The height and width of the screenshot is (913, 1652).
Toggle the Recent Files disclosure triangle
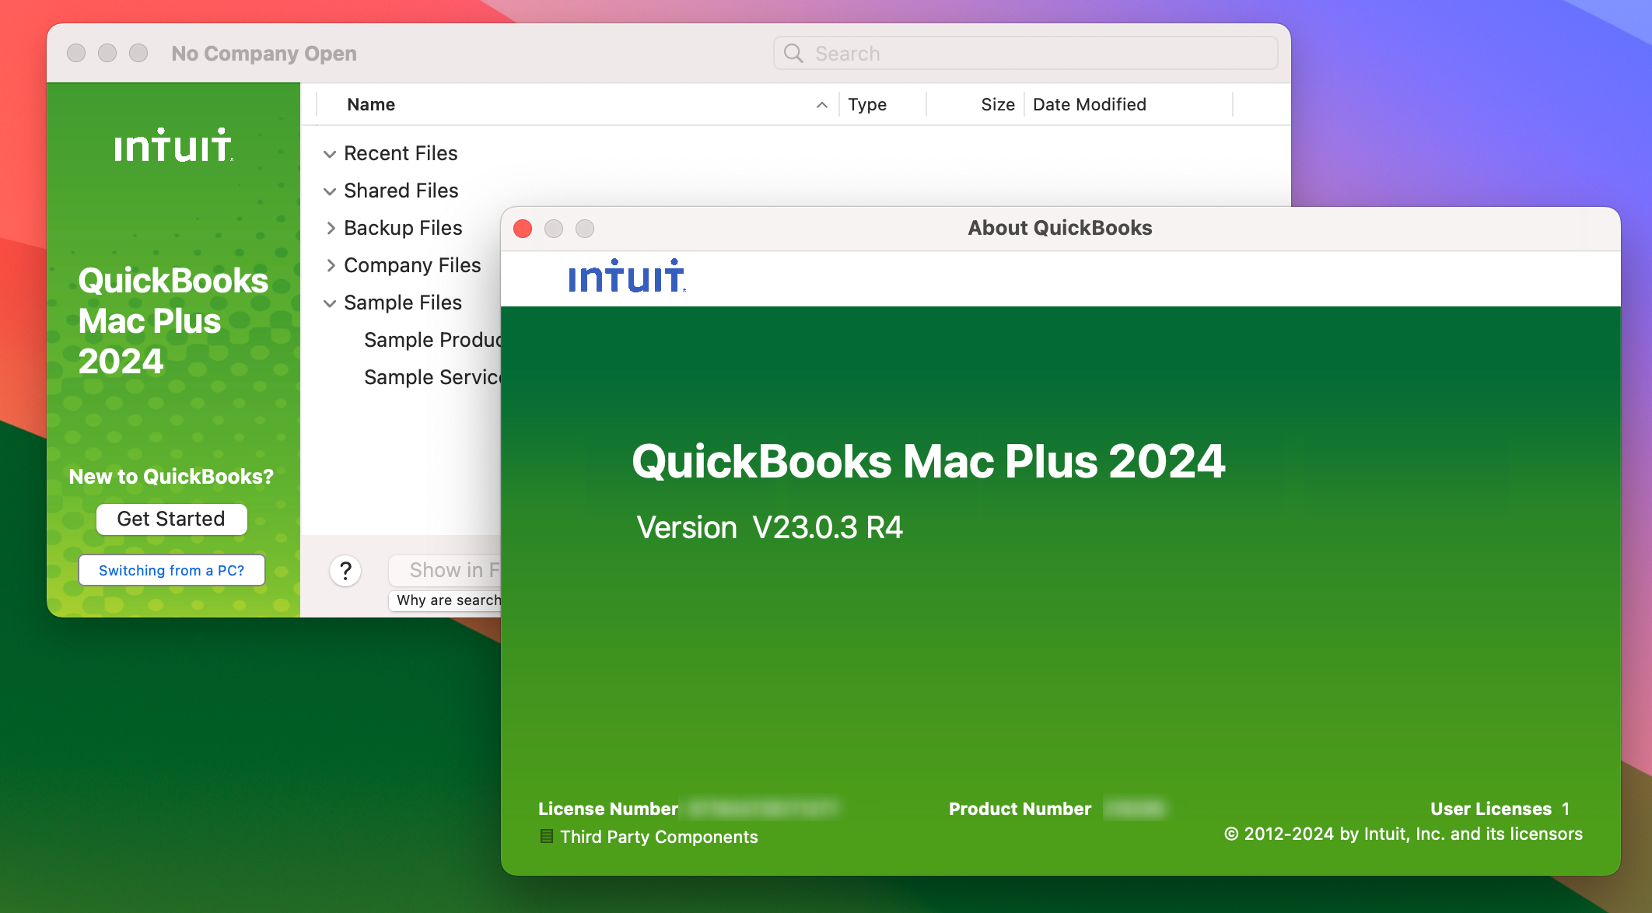pos(330,154)
